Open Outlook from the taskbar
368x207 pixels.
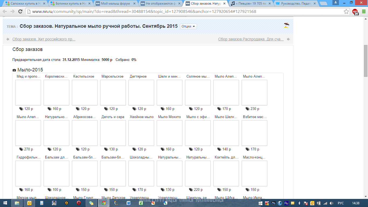pos(29,203)
